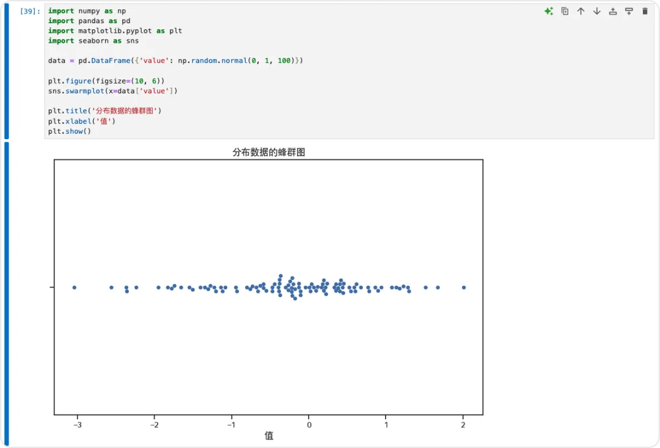Click the AI assistant sparkle icon
Screen dimensions: 660x448
click(548, 12)
